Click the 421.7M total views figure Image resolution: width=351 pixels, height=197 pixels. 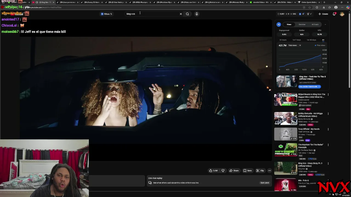pyautogui.click(x=282, y=45)
